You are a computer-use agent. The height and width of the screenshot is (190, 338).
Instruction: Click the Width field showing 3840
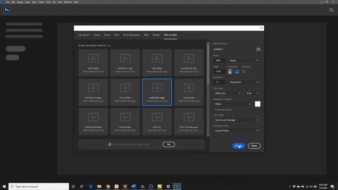[219, 61]
